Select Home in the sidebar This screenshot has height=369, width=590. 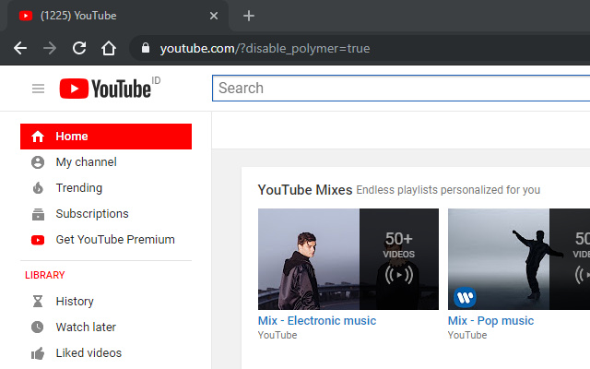coord(105,137)
